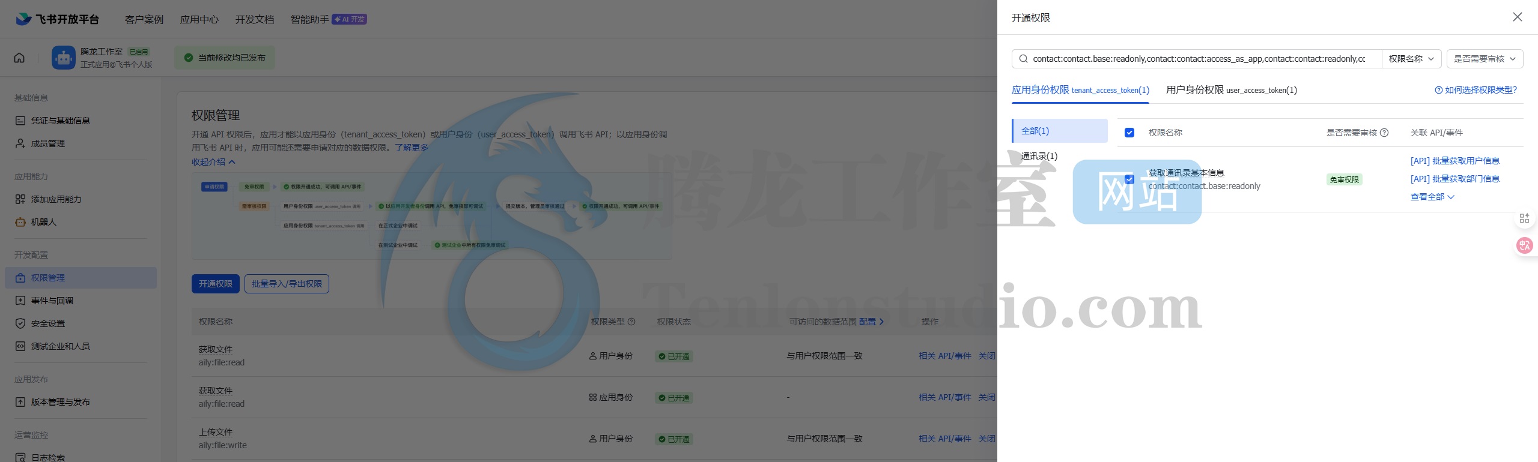Open the 批量获取部门信息 API link

(x=1454, y=179)
